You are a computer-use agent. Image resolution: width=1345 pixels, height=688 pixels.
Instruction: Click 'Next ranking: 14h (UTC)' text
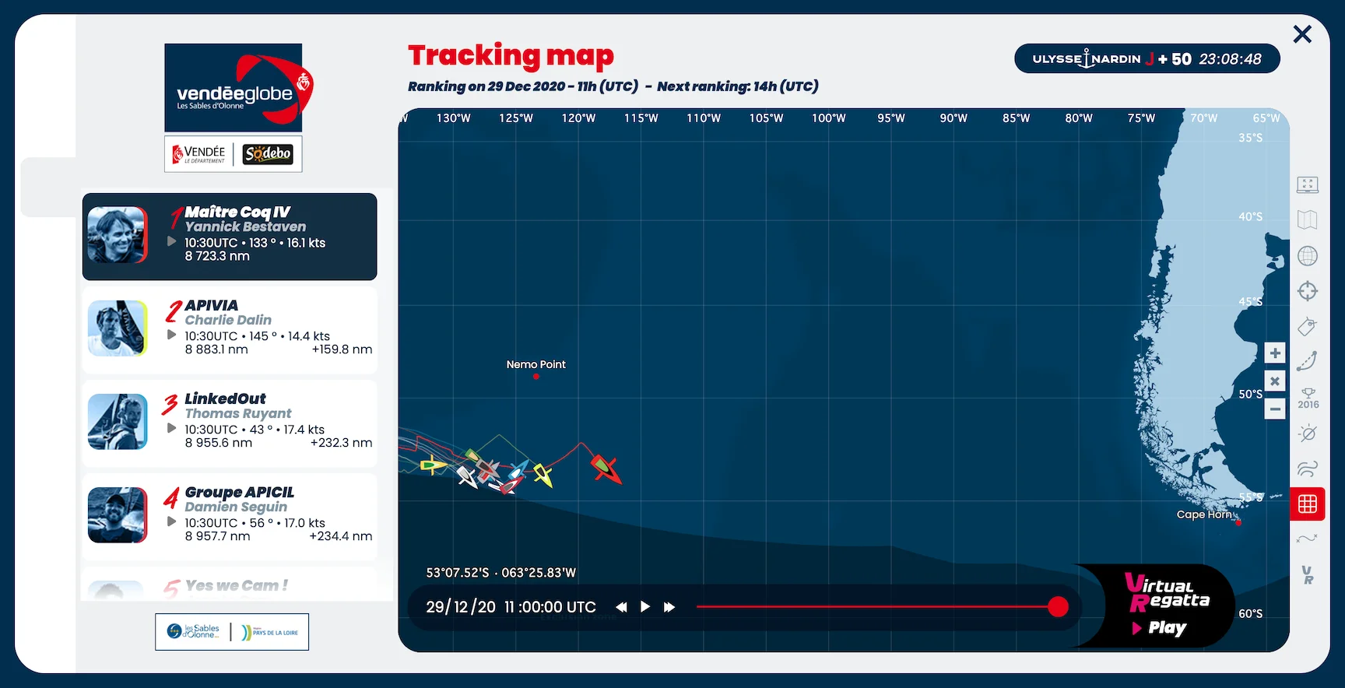(x=738, y=86)
